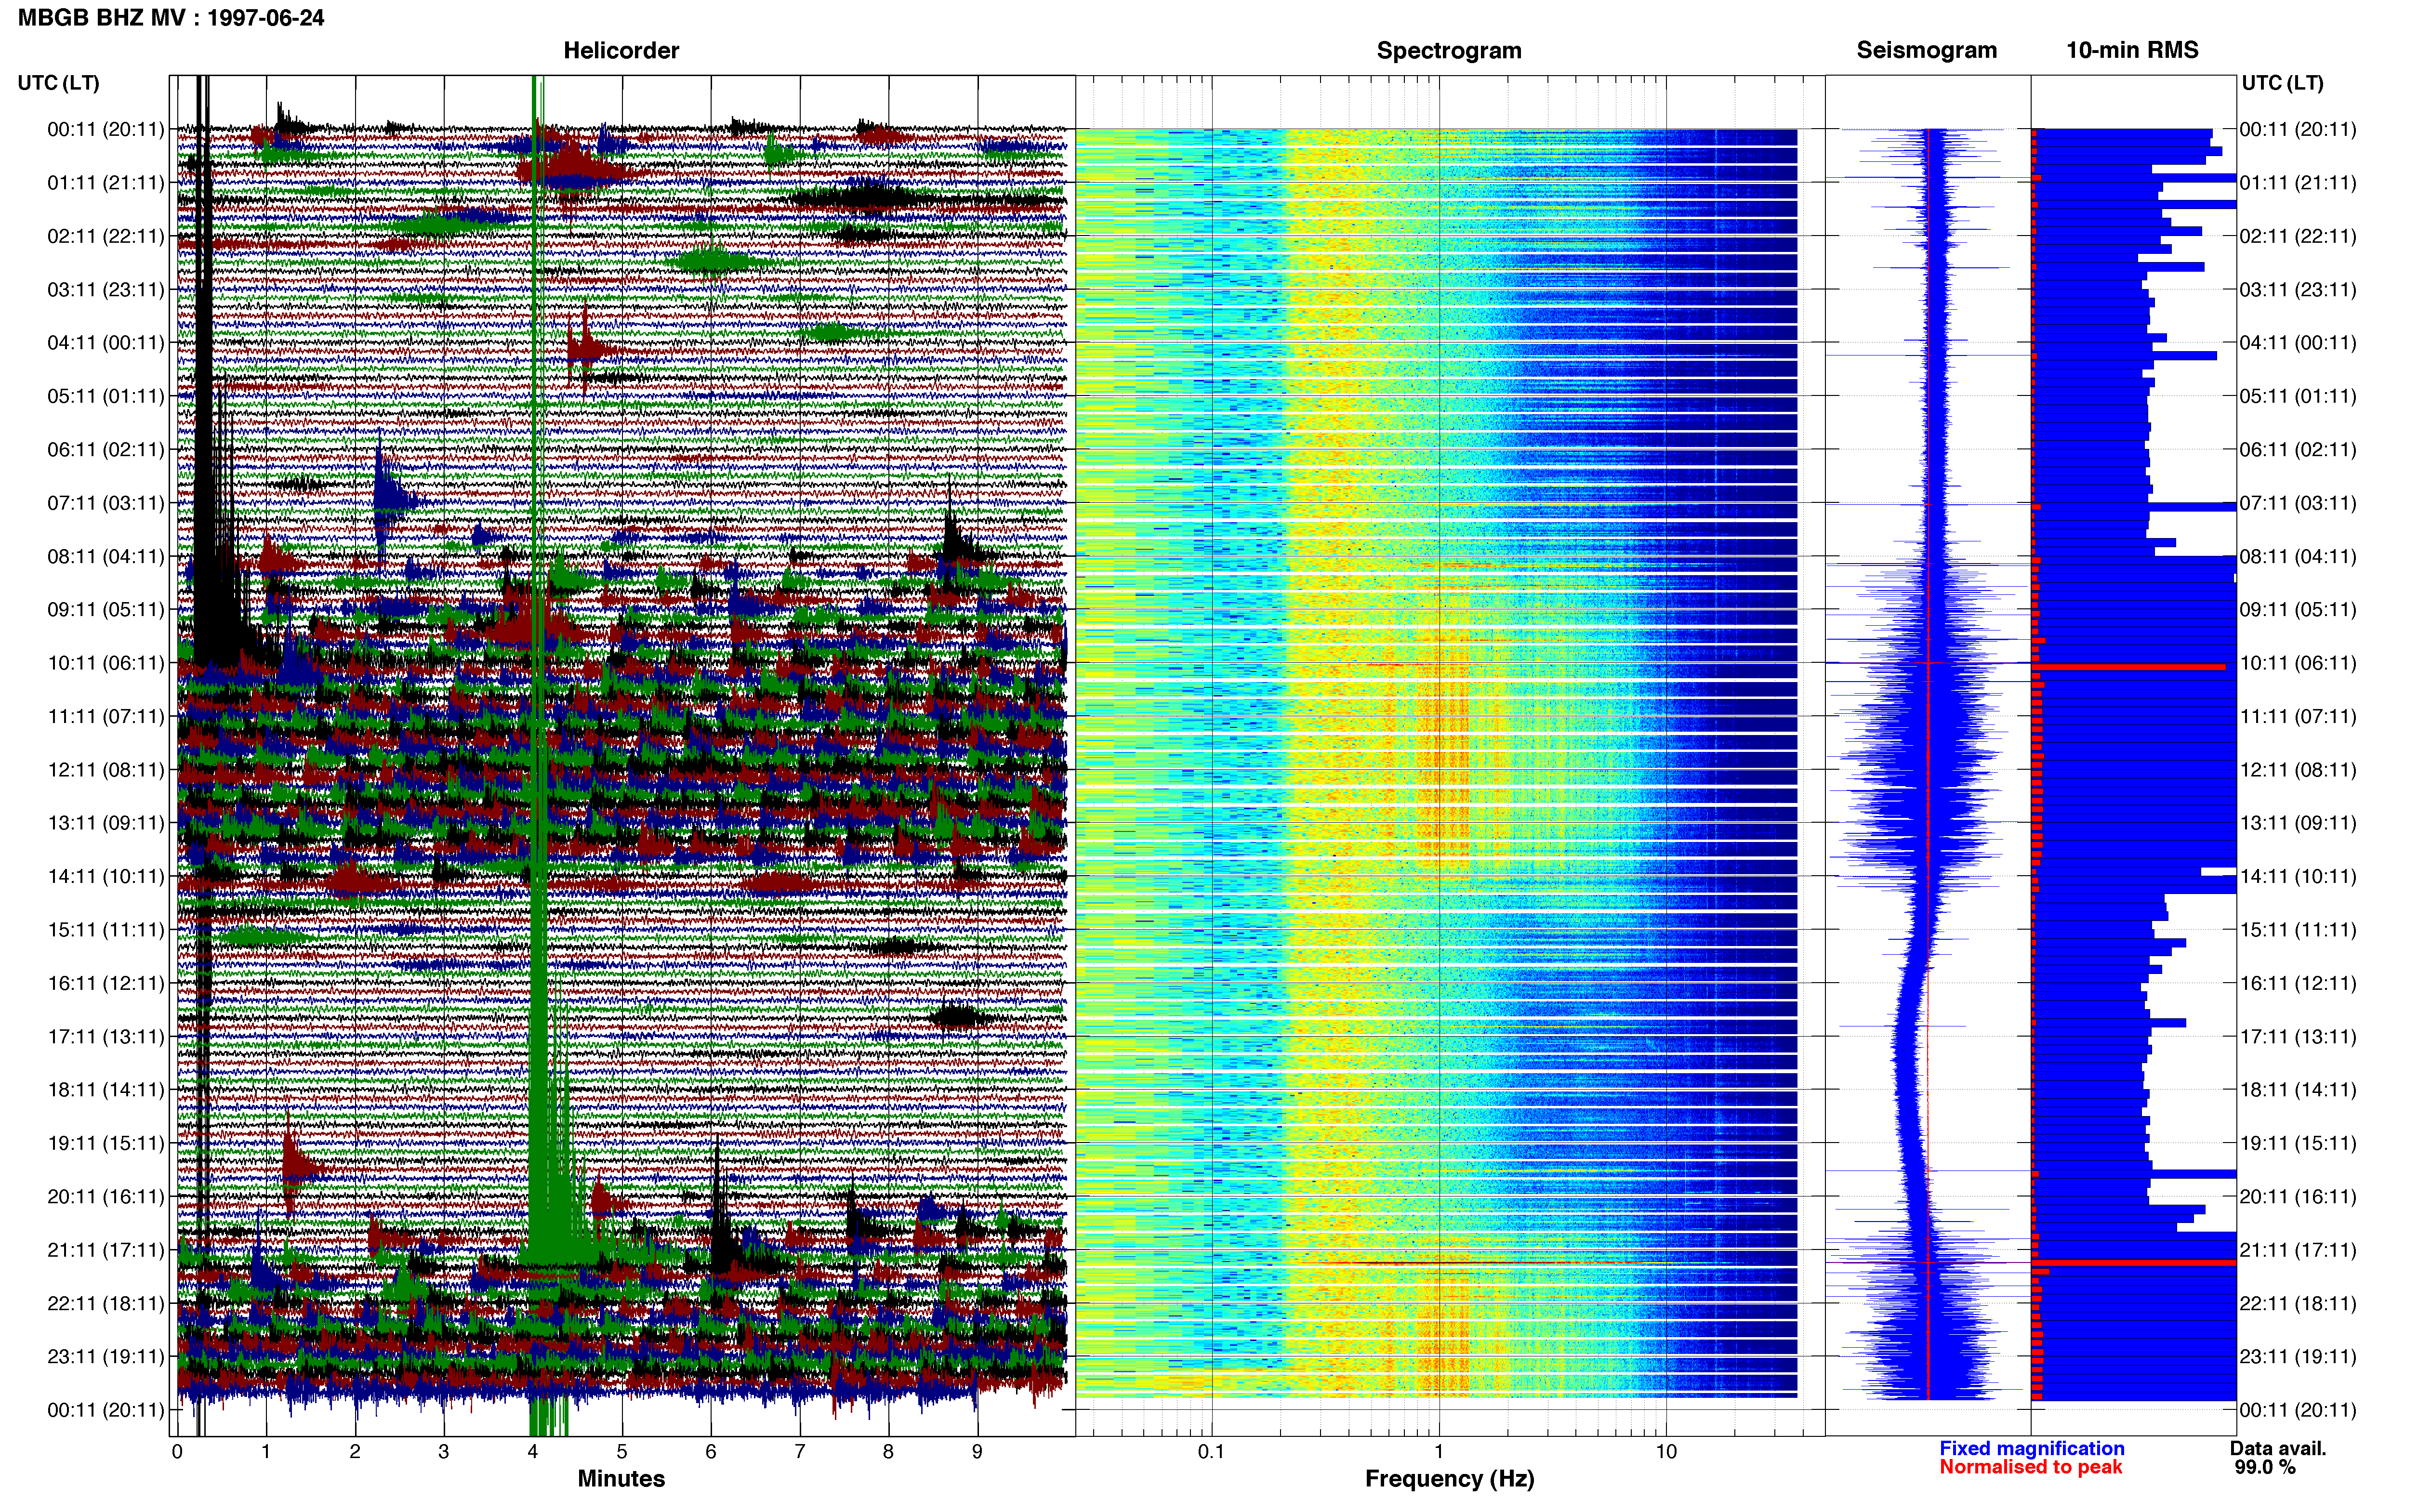Click the left '02:11 (22:11)' time label

tap(106, 236)
